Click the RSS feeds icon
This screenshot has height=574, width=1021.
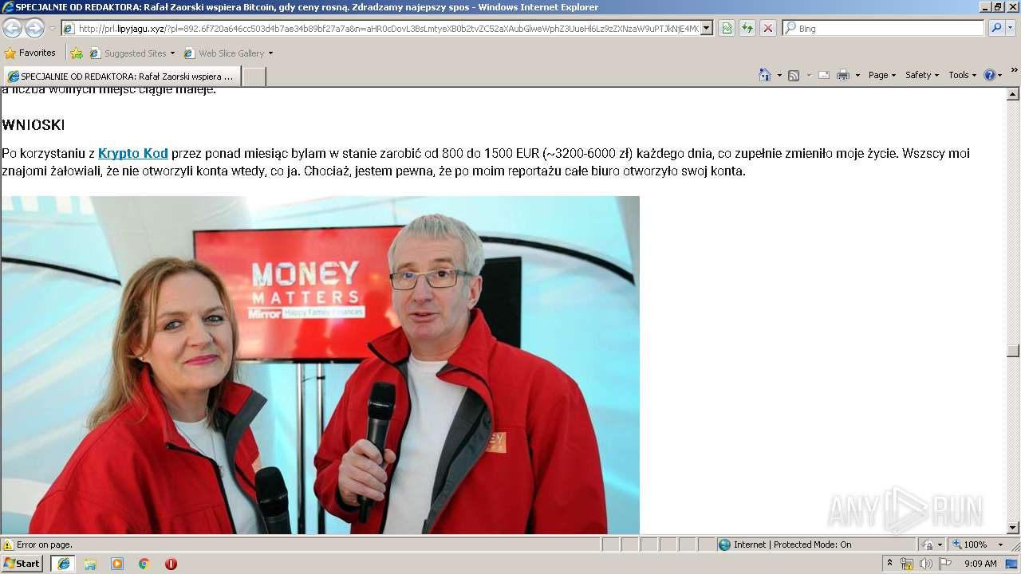click(x=794, y=75)
